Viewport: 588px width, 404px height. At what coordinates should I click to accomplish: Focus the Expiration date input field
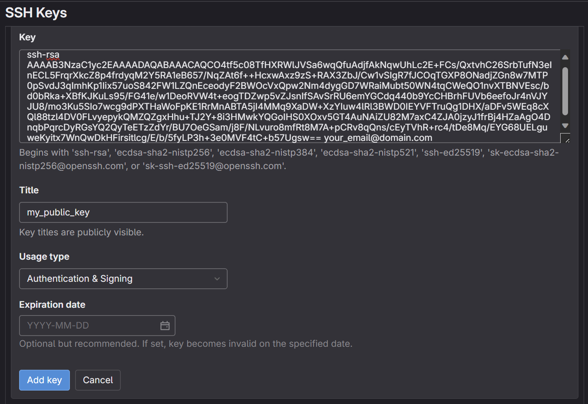[x=97, y=326]
